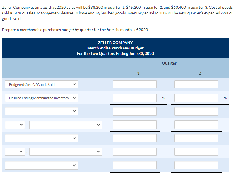This screenshot has width=236, height=178.
Task: Click Quarter 2 Budgeted Cost Of Goods Sold field
Action: click(196, 84)
